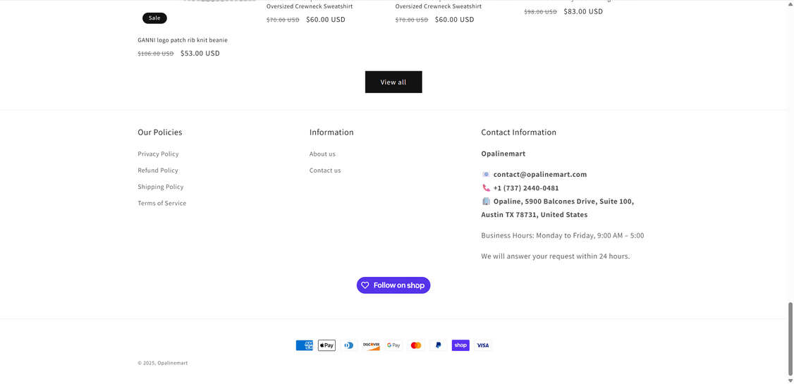Click the Information footer heading

coord(331,132)
